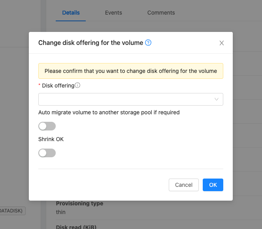The image size is (262, 229).
Task: Click the 'Shrink OK' label text
Action: coord(51,139)
